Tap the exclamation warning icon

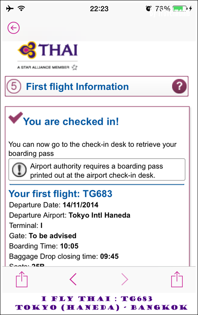(x=19, y=170)
